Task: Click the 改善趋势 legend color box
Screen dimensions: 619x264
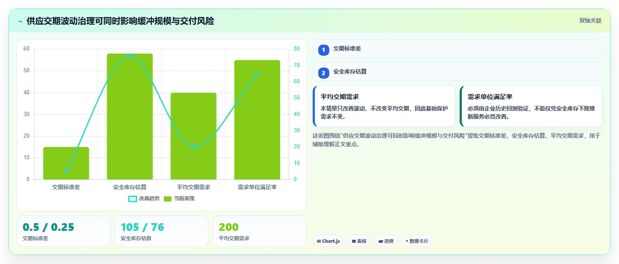Action: (132, 199)
